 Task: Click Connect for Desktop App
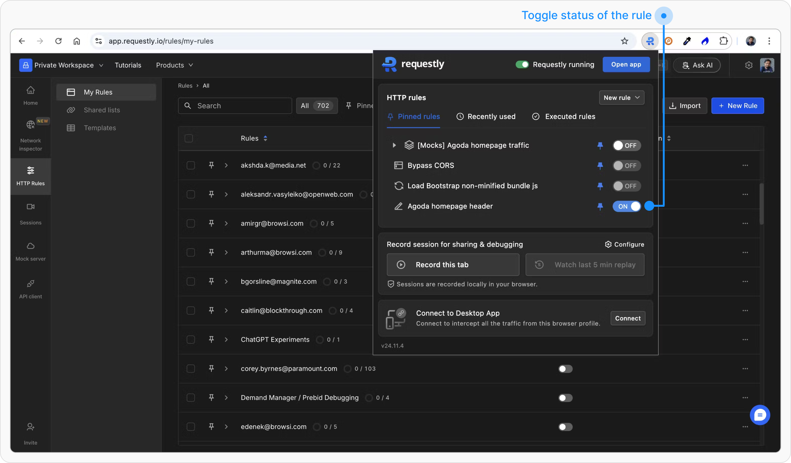pos(628,318)
